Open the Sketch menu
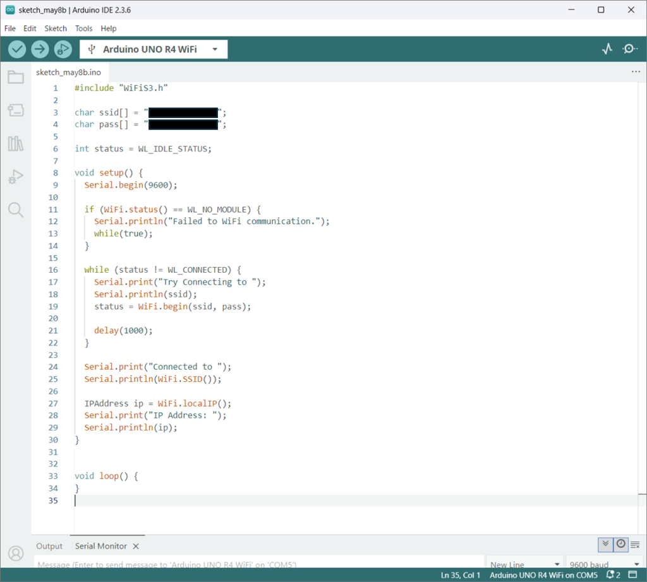 pos(56,28)
